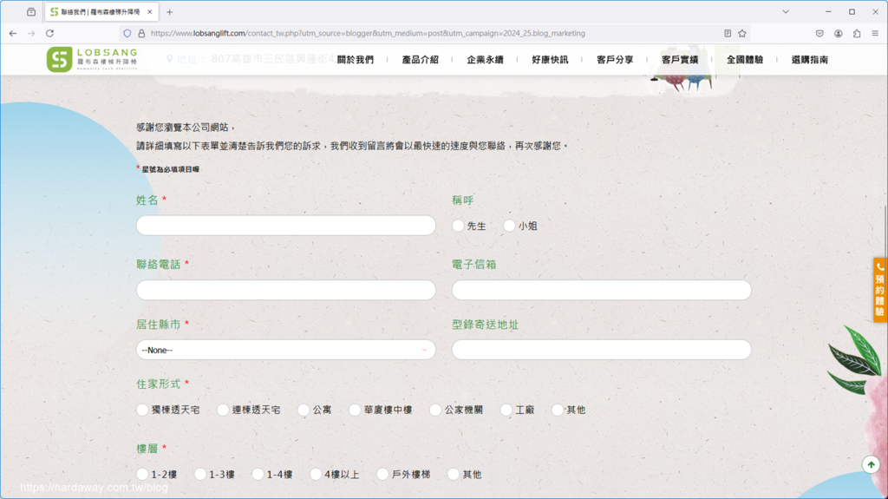Select 1-4樓 floor option
This screenshot has width=888, height=499.
tap(258, 474)
